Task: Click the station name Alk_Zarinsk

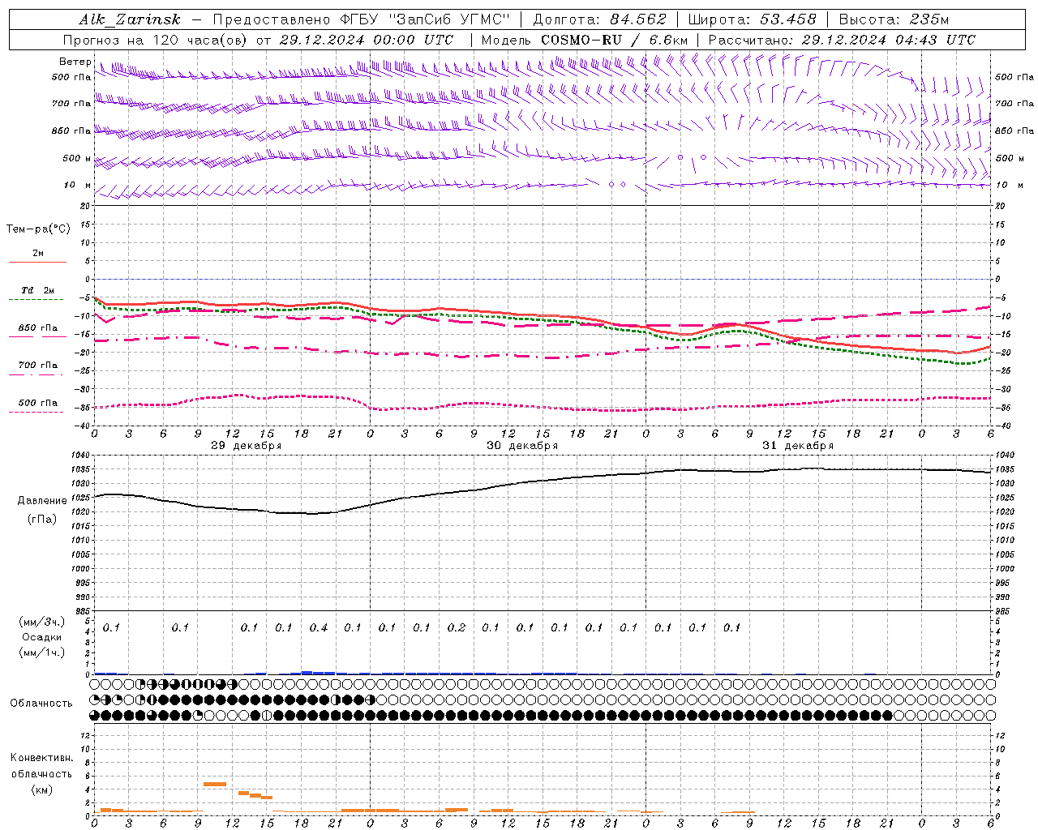Action: point(129,19)
